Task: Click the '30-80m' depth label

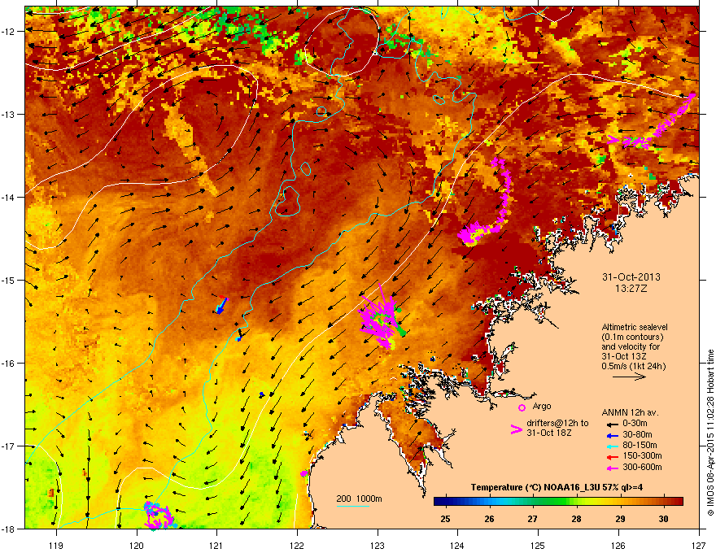Action: click(637, 434)
